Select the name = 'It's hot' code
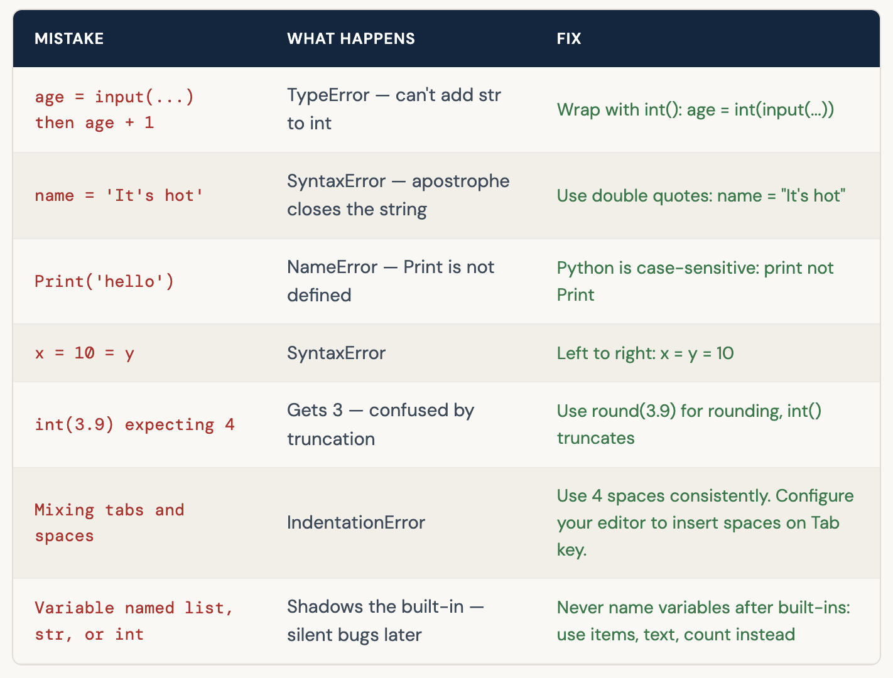Screen dimensions: 893x678 click(119, 196)
